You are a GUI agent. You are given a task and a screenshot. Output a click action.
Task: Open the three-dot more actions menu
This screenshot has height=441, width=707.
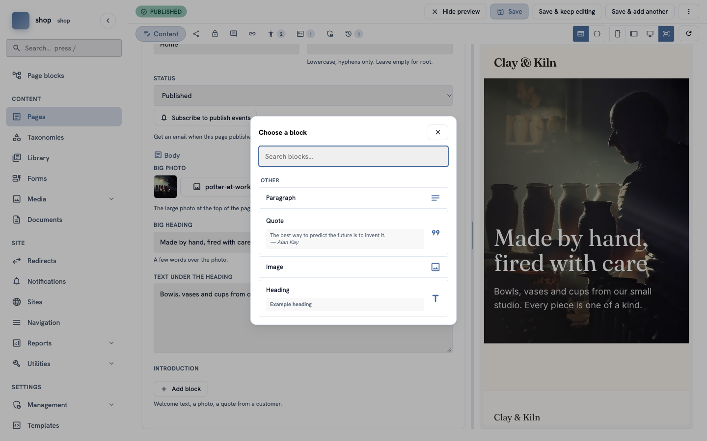pyautogui.click(x=688, y=12)
